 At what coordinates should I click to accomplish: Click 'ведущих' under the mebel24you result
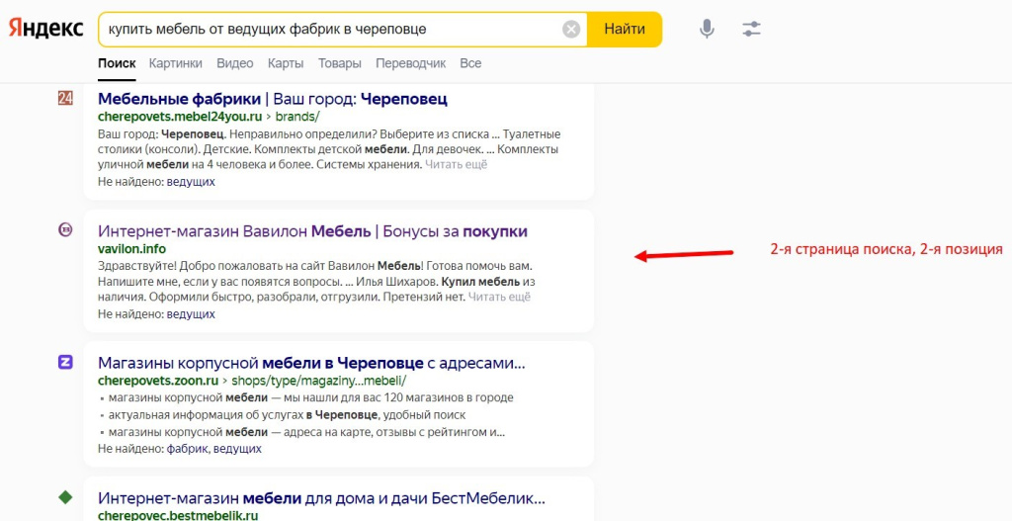(191, 182)
